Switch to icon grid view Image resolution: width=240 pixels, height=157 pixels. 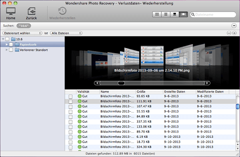coord(157,14)
